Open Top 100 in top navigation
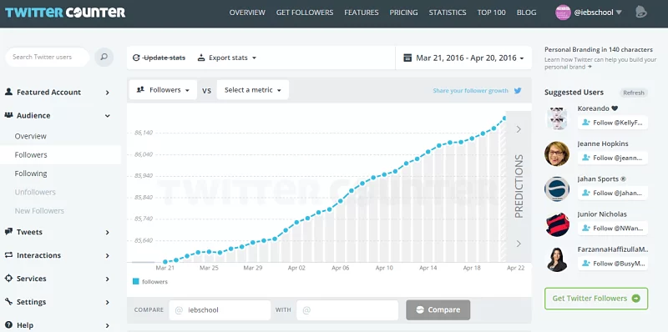 (491, 13)
